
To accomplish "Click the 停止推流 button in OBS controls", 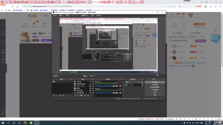I will click(155, 82).
